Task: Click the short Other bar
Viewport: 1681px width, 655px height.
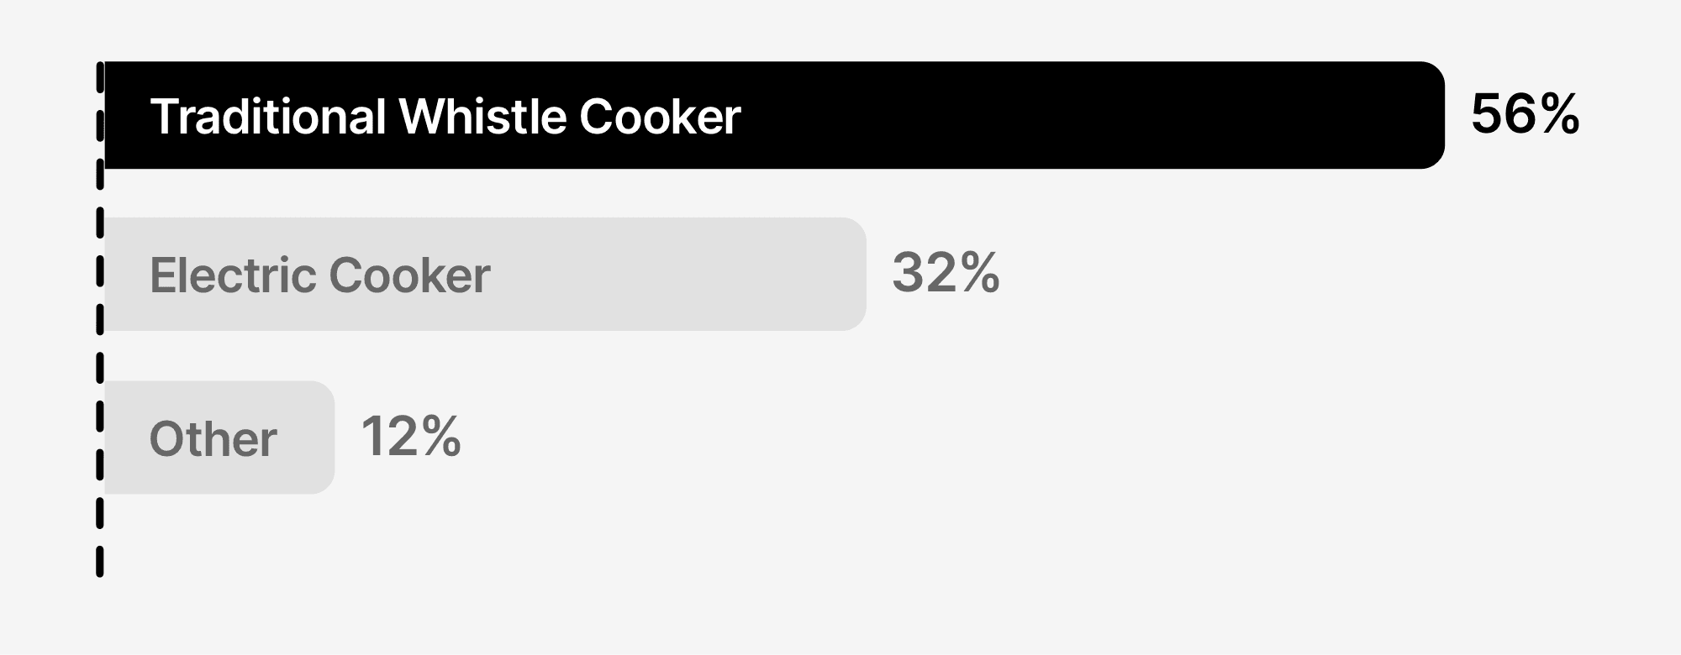Action: [x=219, y=438]
